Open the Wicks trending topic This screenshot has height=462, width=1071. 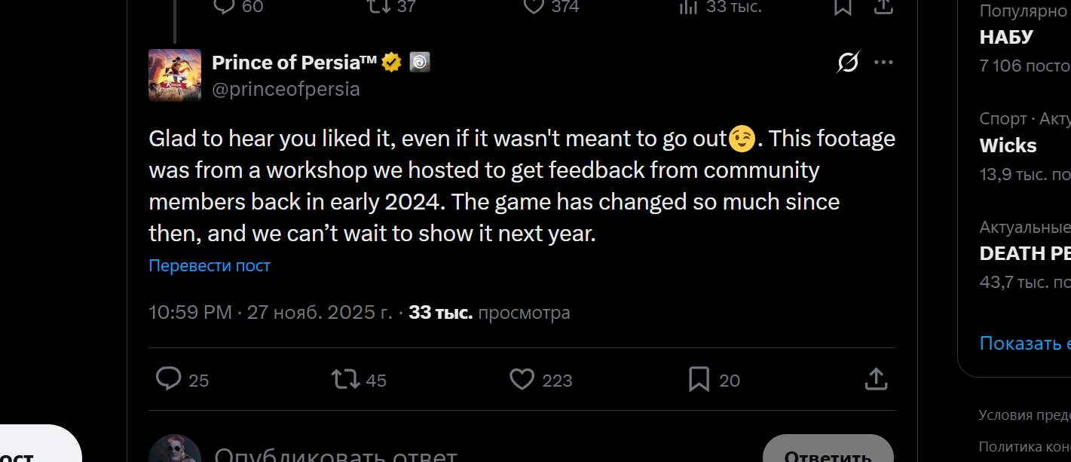click(1008, 145)
